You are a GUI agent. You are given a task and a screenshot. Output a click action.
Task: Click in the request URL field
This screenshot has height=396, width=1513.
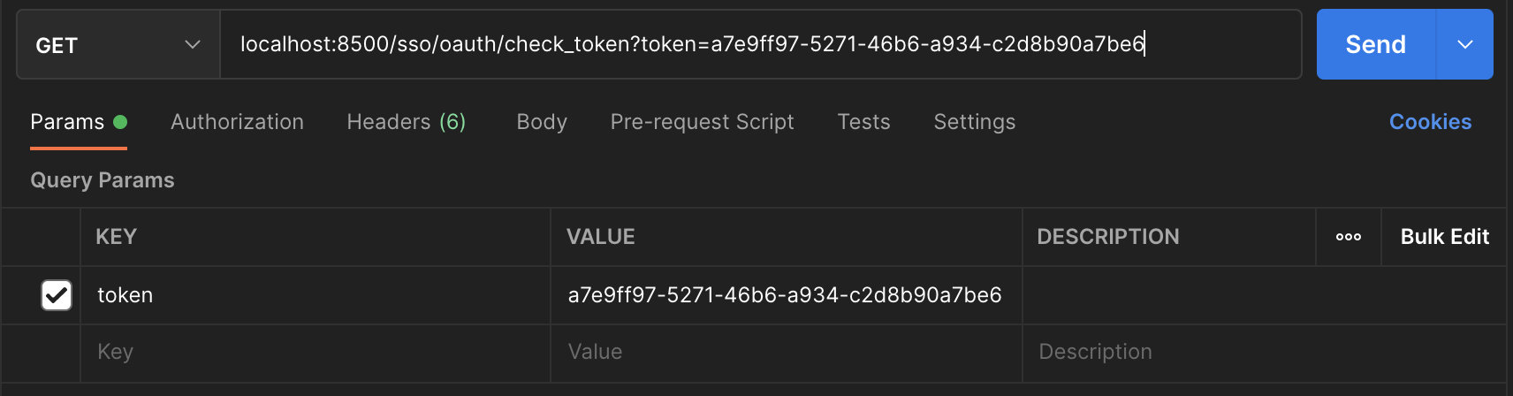[760, 44]
